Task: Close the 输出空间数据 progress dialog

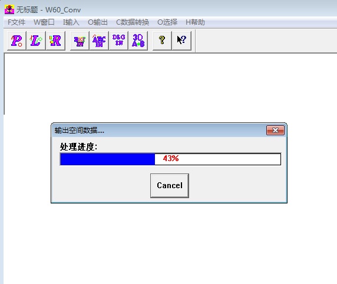Action: click(x=275, y=130)
